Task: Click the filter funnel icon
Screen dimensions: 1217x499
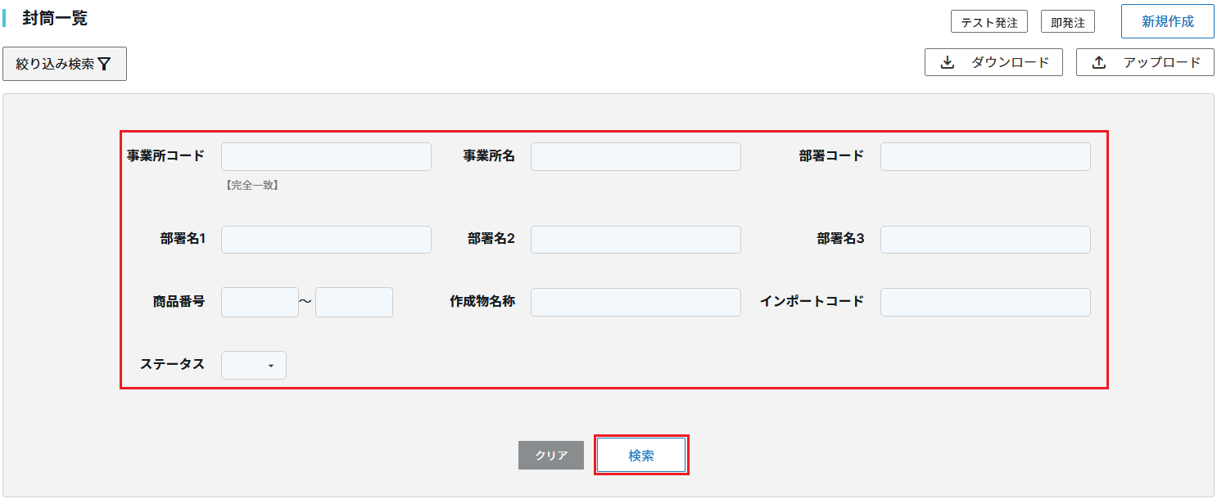Action: coord(104,64)
